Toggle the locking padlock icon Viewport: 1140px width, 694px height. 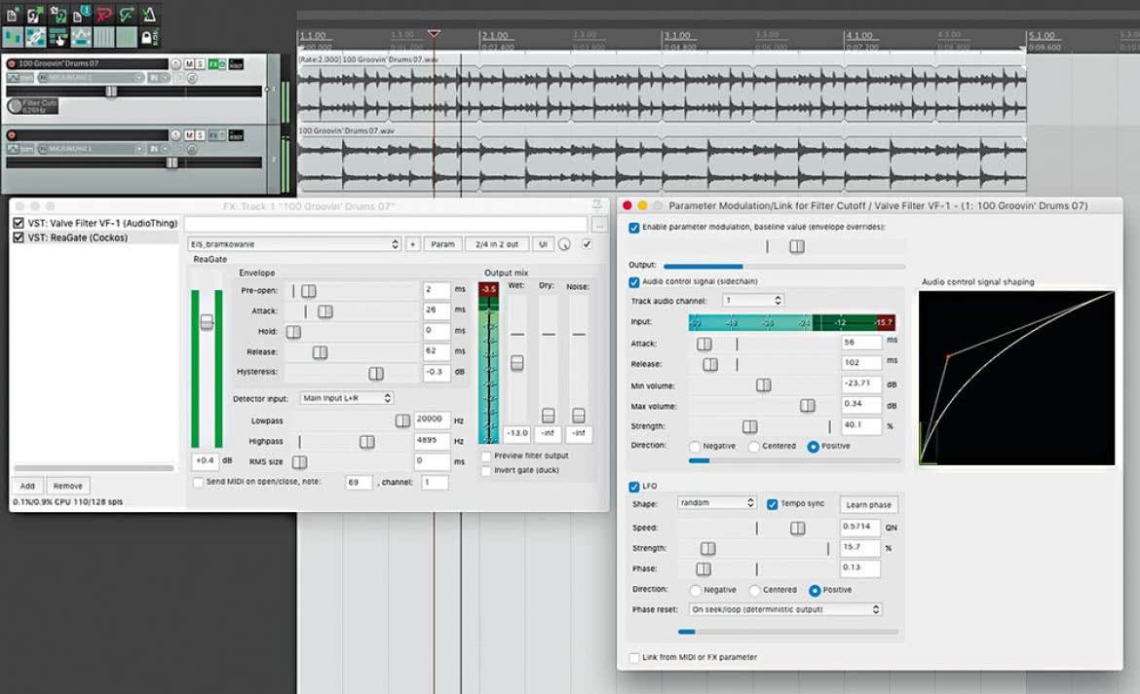[147, 37]
